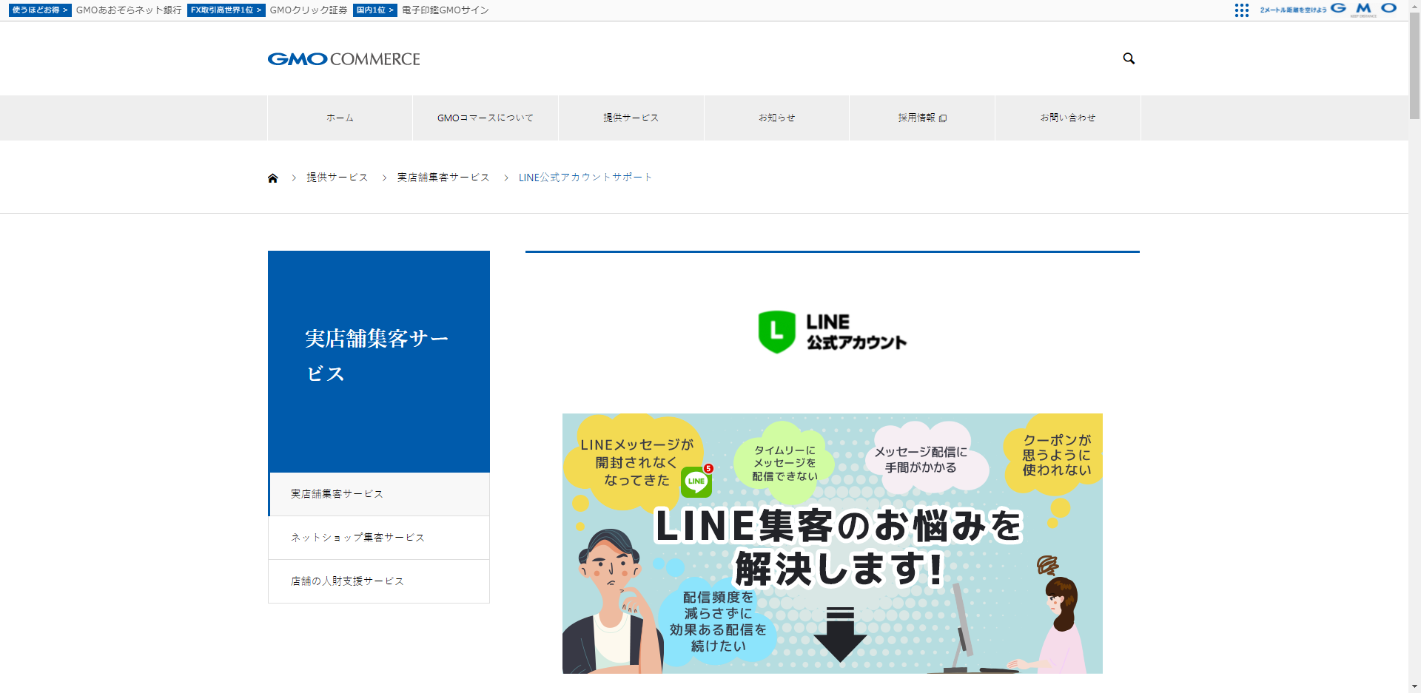Click the scrollbar down arrow
This screenshot has width=1421, height=693.
coord(1414,686)
